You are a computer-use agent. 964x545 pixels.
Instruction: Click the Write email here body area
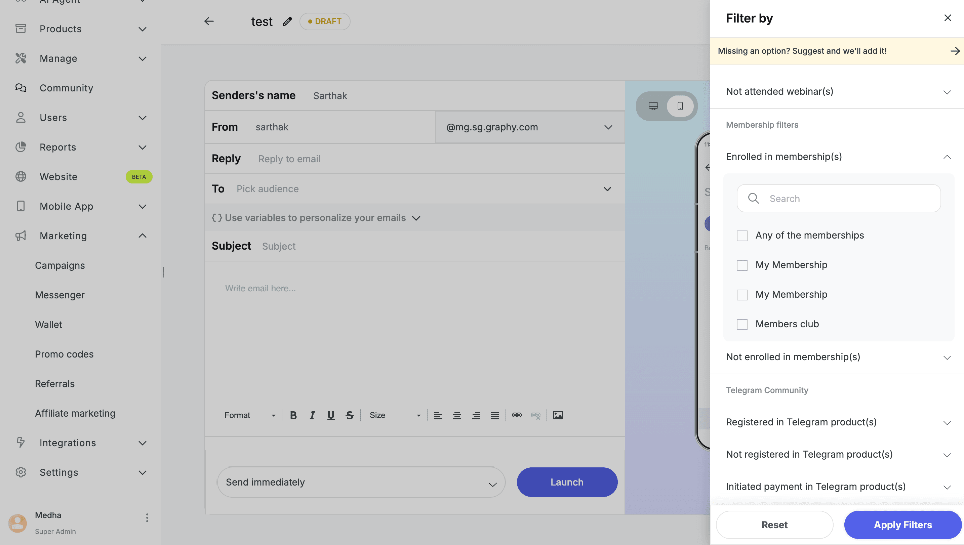[x=415, y=329]
